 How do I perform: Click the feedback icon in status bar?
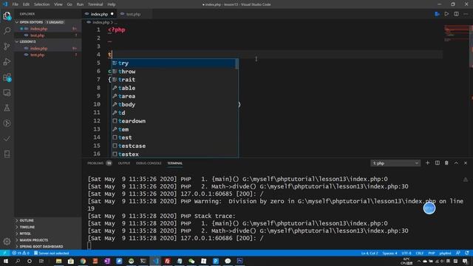pyautogui.click(x=458, y=253)
